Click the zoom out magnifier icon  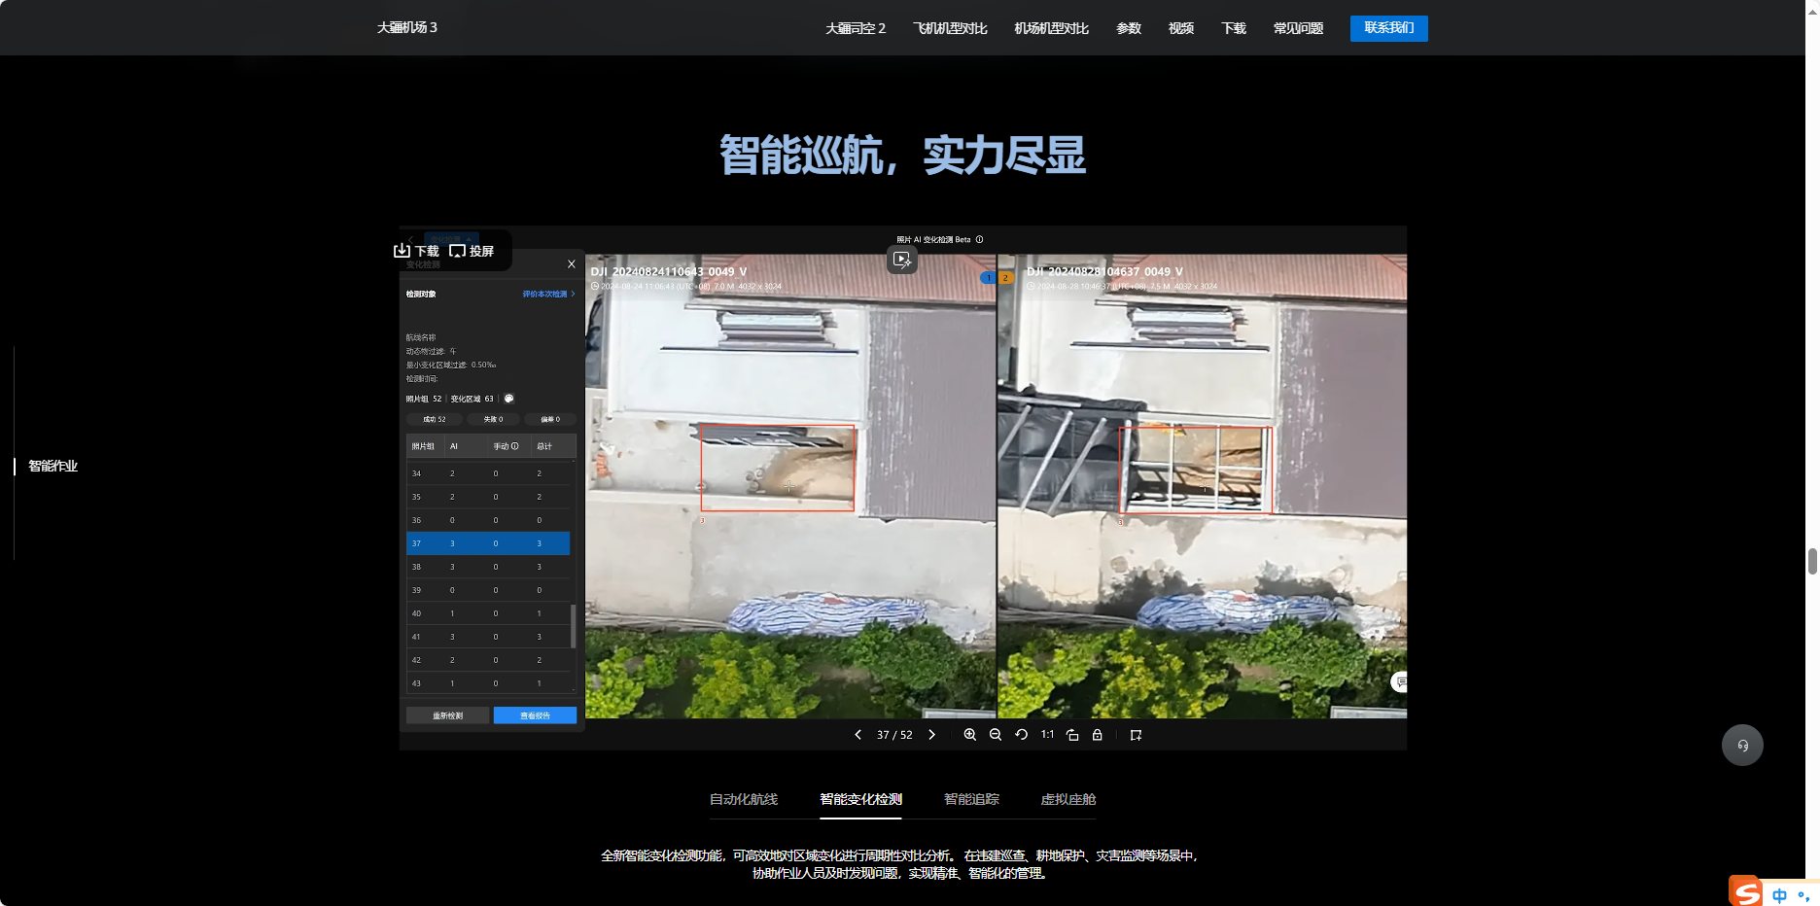pyautogui.click(x=995, y=735)
